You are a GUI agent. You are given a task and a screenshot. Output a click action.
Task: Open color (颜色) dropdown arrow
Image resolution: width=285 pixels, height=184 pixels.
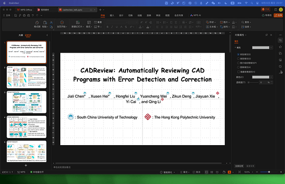271,77
